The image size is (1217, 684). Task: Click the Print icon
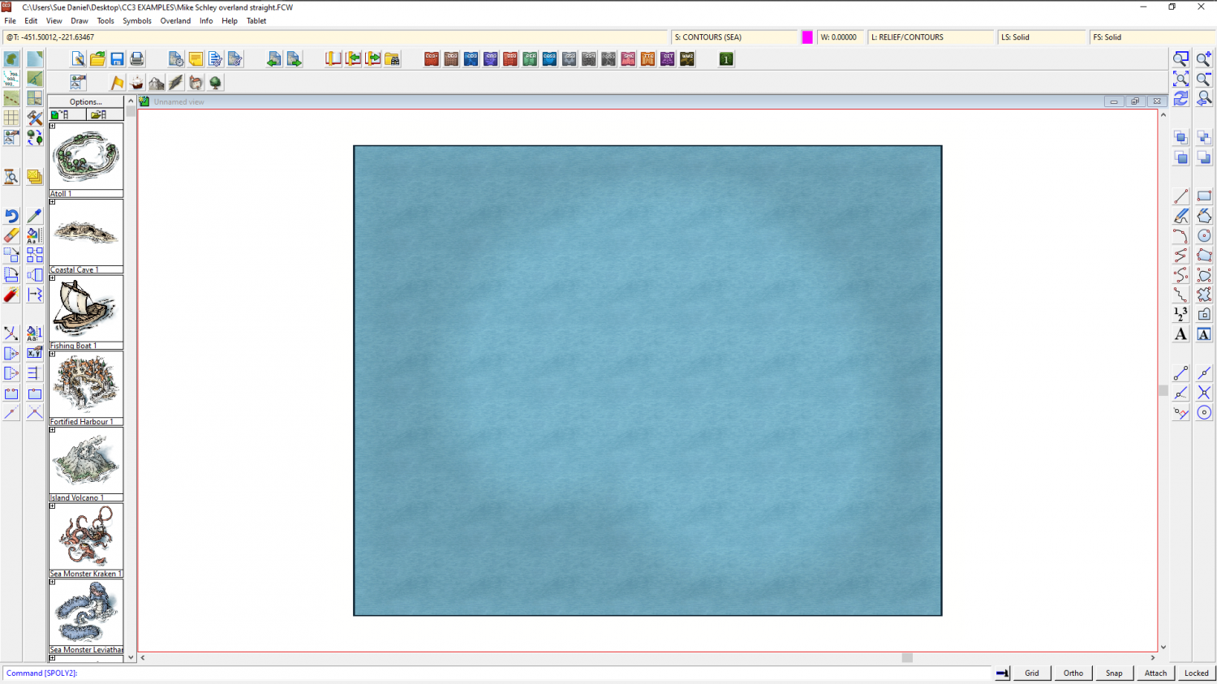137,58
